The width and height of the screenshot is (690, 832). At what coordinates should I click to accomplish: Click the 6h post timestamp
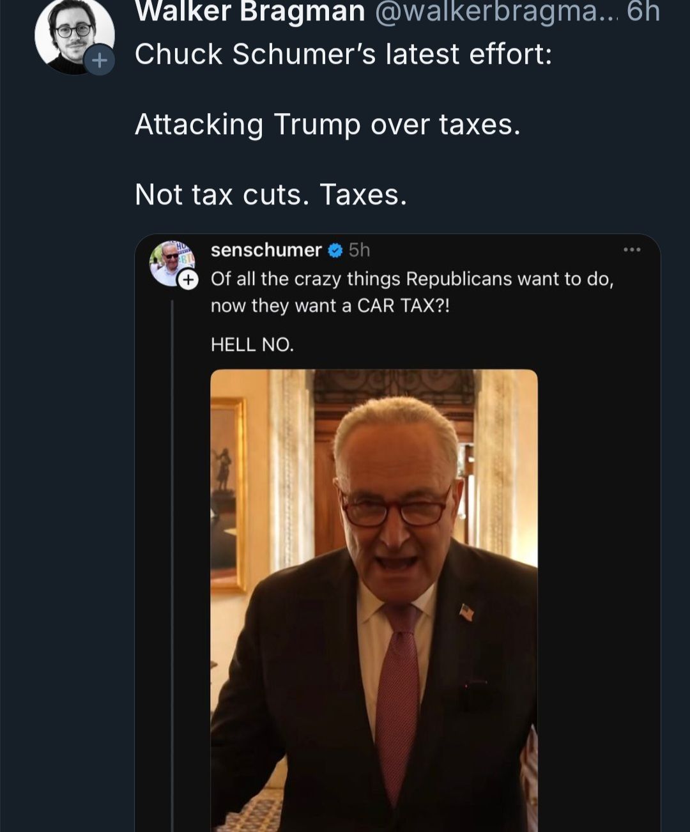click(x=643, y=12)
